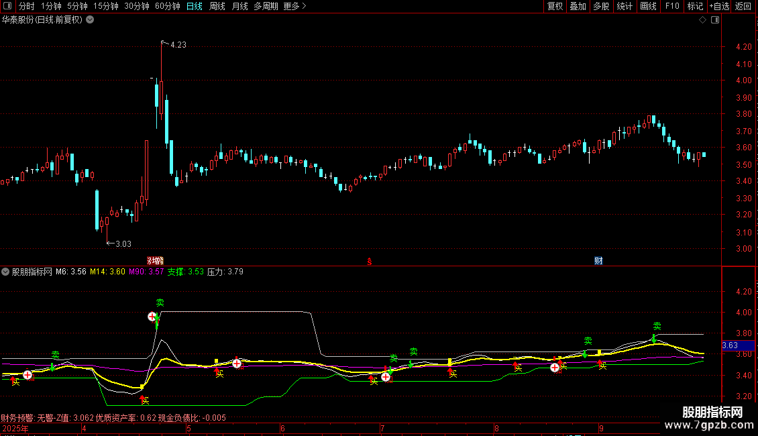Click the 股朋指标网 indicator name
The height and width of the screenshot is (436, 758).
click(32, 272)
